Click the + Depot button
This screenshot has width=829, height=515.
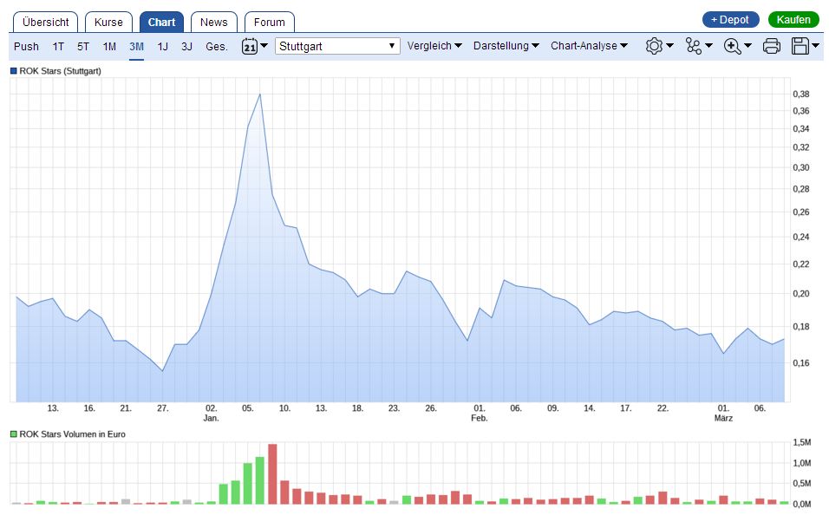(731, 20)
